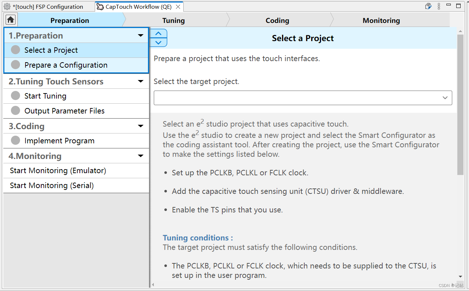Click the edit-pages icon in the top toolbar

tap(429, 6)
